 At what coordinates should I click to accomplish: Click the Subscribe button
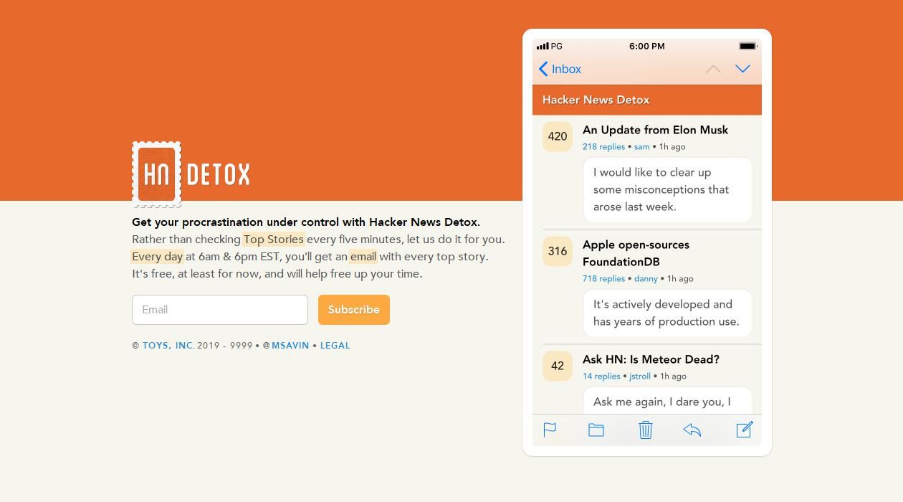pos(354,310)
